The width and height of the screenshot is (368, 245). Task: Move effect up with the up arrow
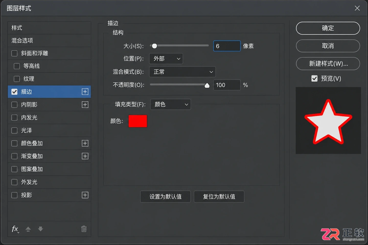point(28,229)
